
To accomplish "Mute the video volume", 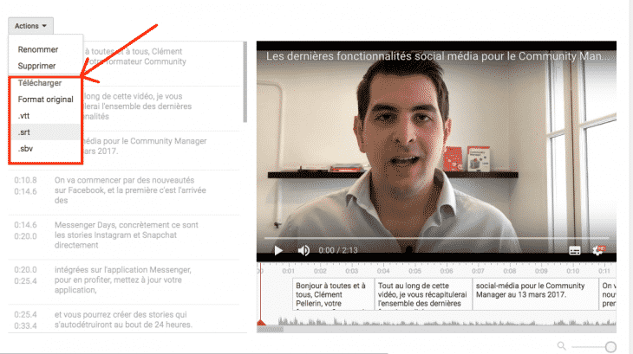I will tap(303, 250).
